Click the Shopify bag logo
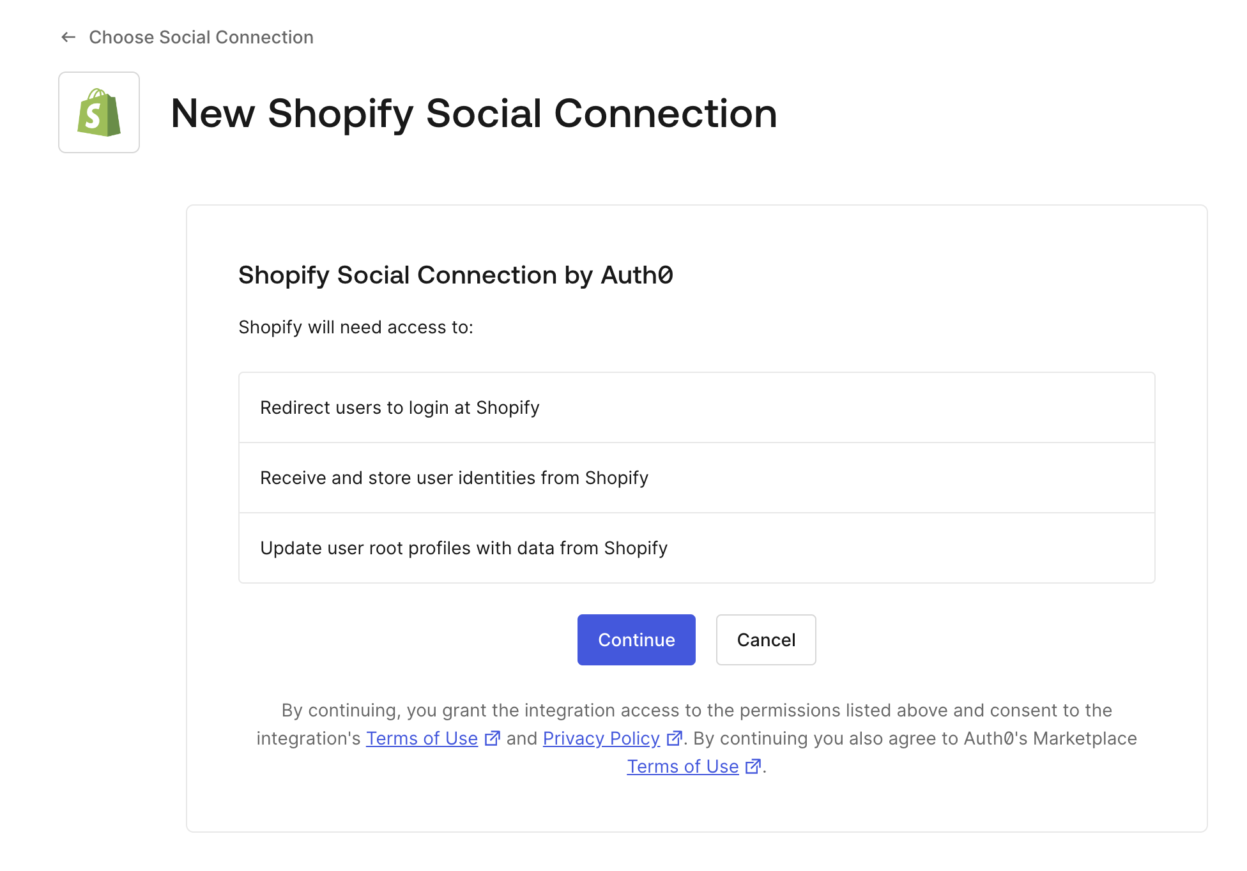The height and width of the screenshot is (871, 1247). 99,112
